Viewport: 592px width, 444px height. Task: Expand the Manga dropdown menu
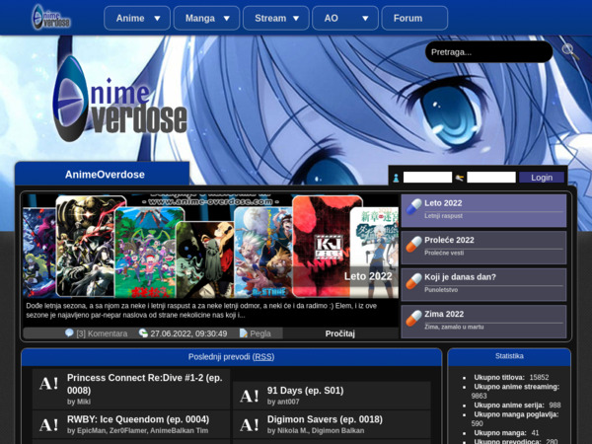point(206,18)
